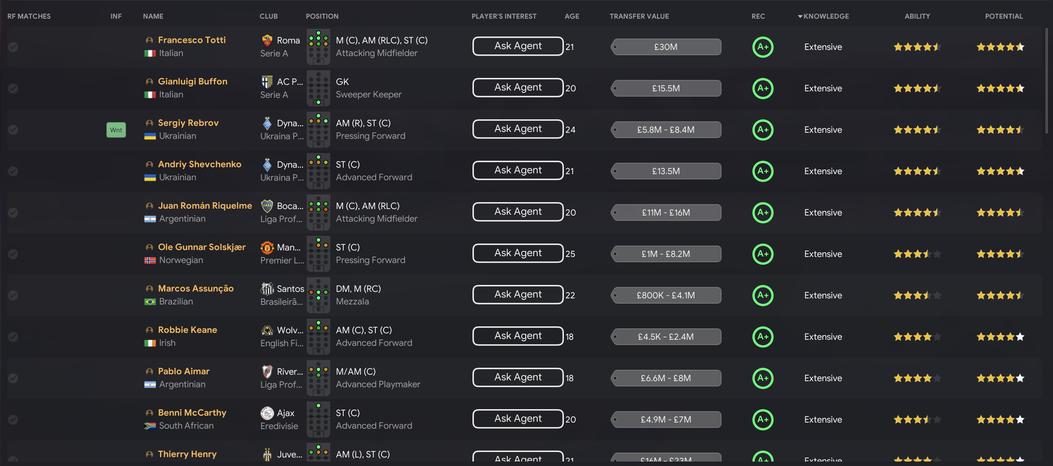Click the vertical scrollbar on the right
This screenshot has height=466, width=1053.
(x=1048, y=82)
